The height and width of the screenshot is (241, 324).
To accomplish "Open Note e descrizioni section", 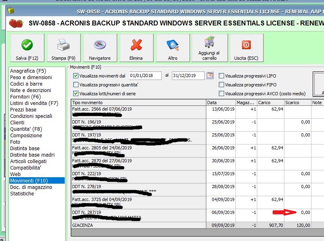I will [31, 90].
